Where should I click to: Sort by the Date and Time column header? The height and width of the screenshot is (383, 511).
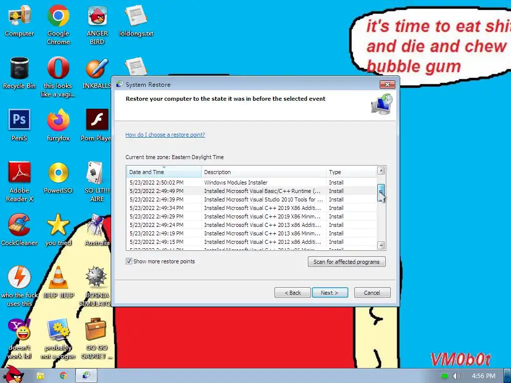tap(164, 172)
